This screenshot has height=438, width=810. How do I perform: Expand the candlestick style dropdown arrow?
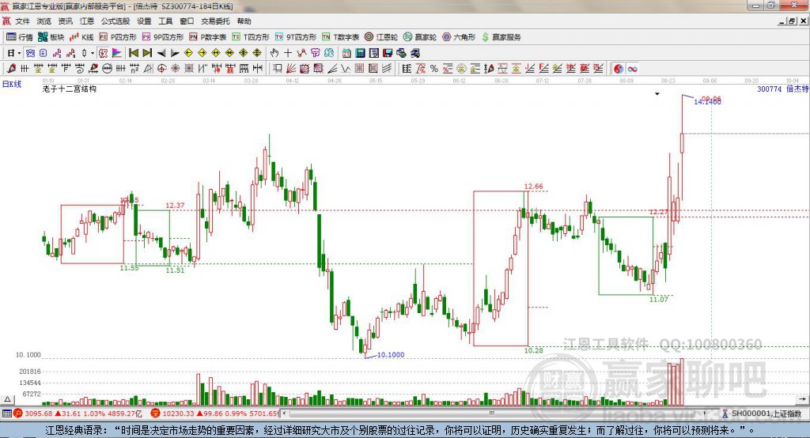pyautogui.click(x=92, y=53)
